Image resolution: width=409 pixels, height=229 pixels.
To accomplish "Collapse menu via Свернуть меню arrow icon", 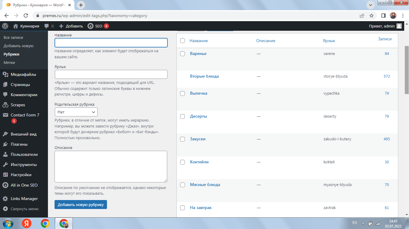I will [x=5, y=209].
